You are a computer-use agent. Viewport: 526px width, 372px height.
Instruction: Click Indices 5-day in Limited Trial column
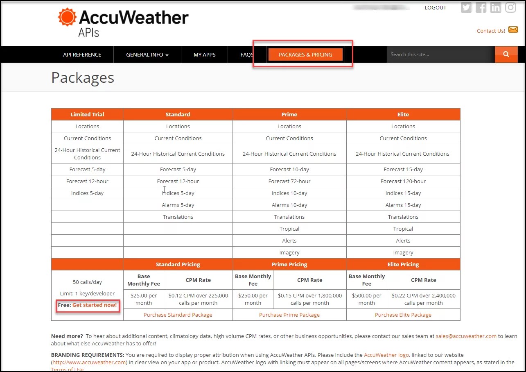87,193
